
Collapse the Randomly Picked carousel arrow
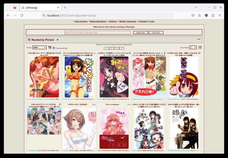[57, 40]
